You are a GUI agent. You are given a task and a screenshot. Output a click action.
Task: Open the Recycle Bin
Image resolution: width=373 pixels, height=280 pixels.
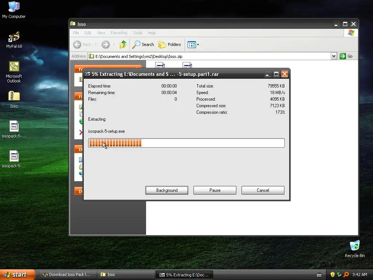point(355,249)
